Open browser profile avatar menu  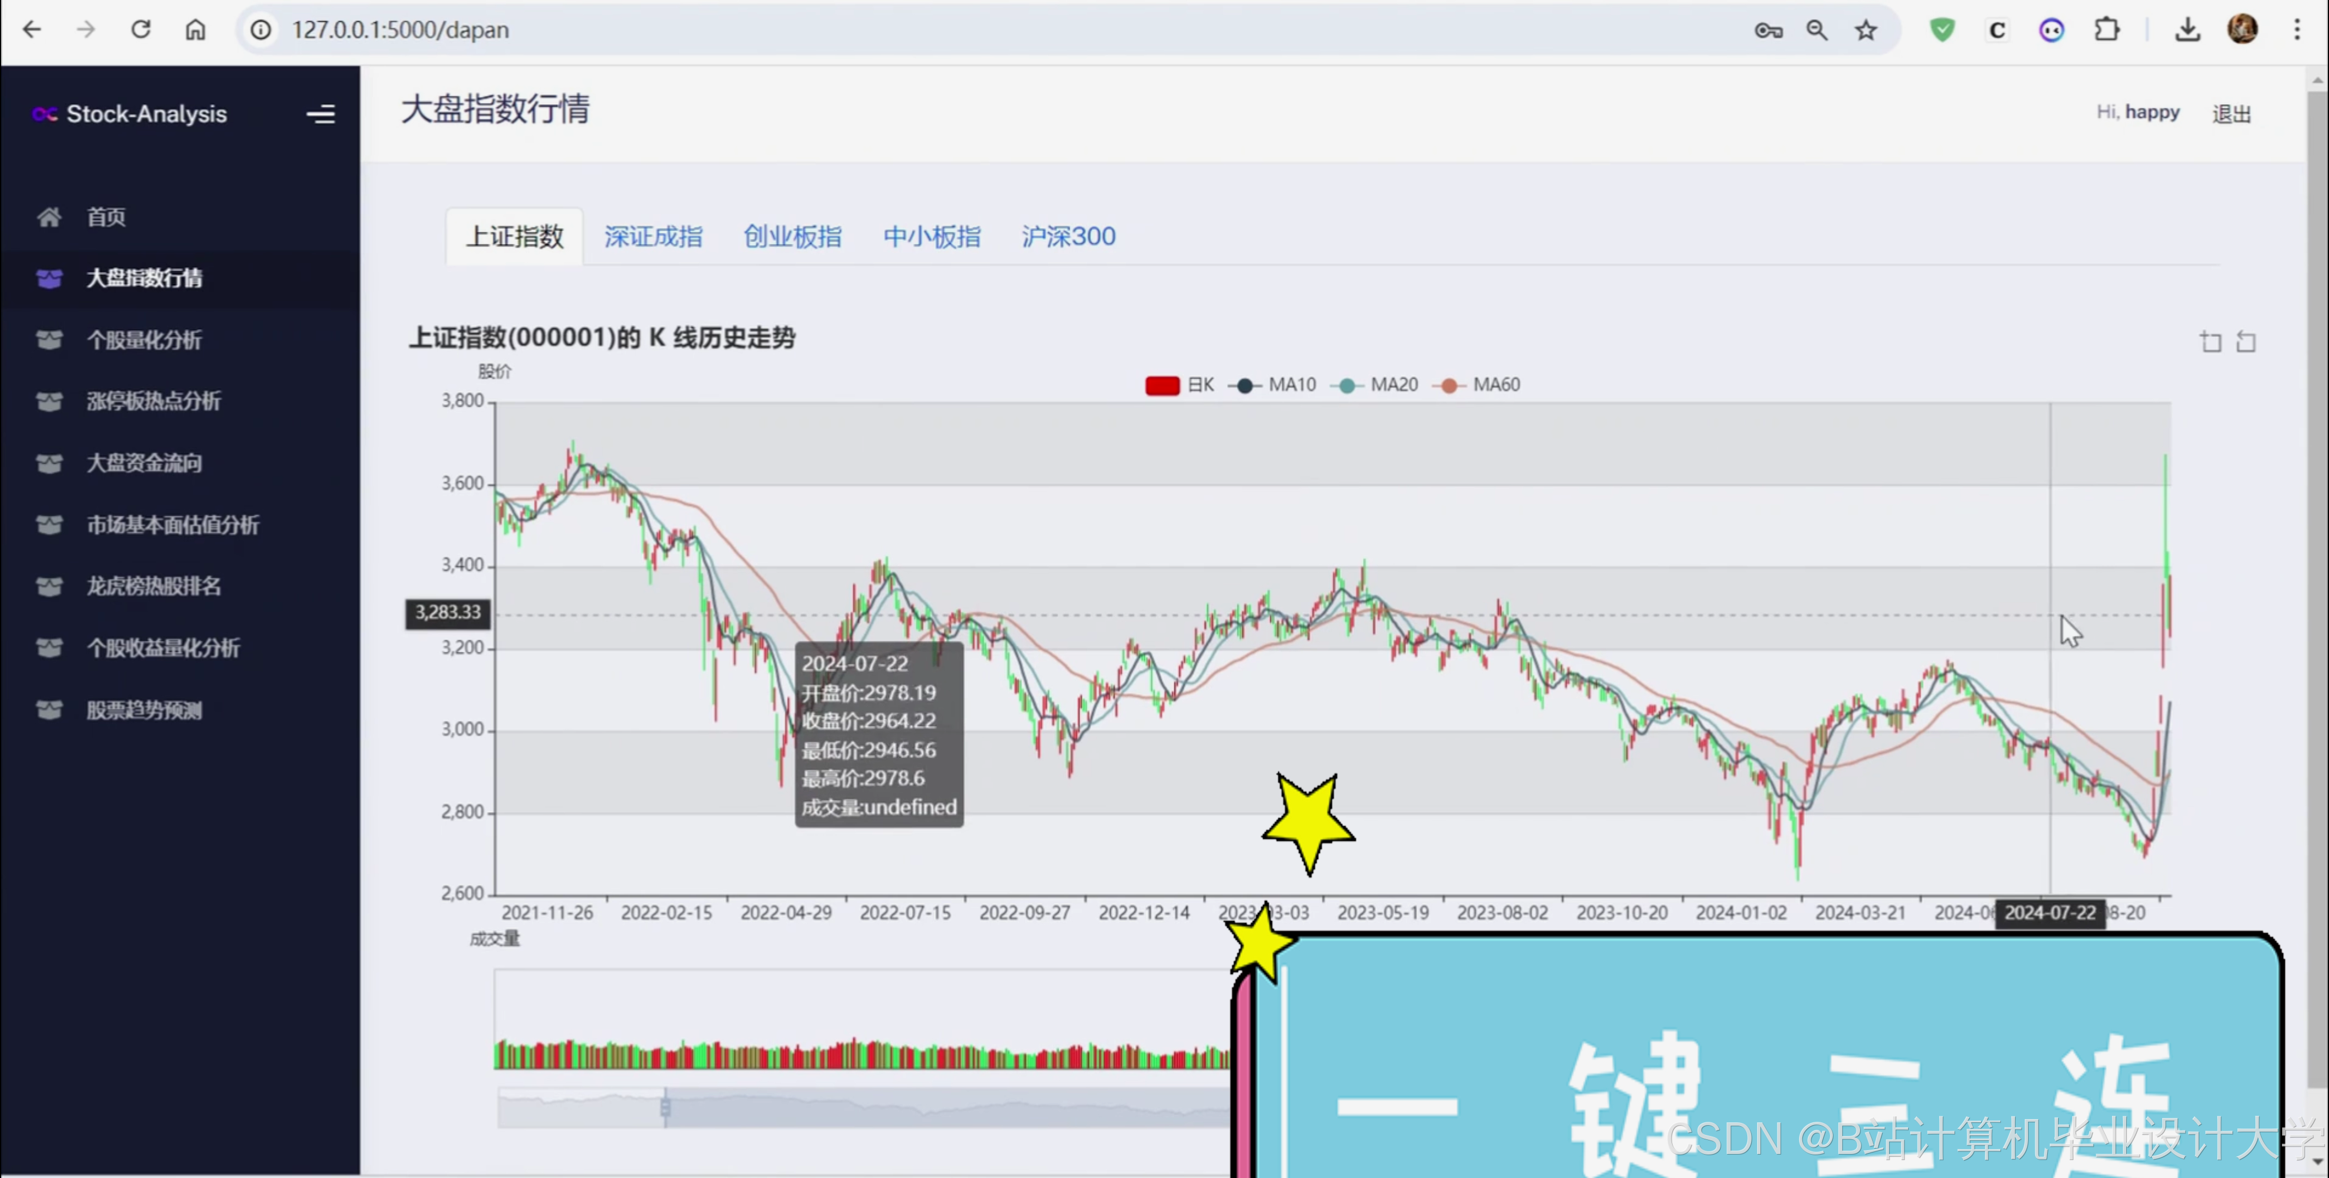[x=2242, y=30]
